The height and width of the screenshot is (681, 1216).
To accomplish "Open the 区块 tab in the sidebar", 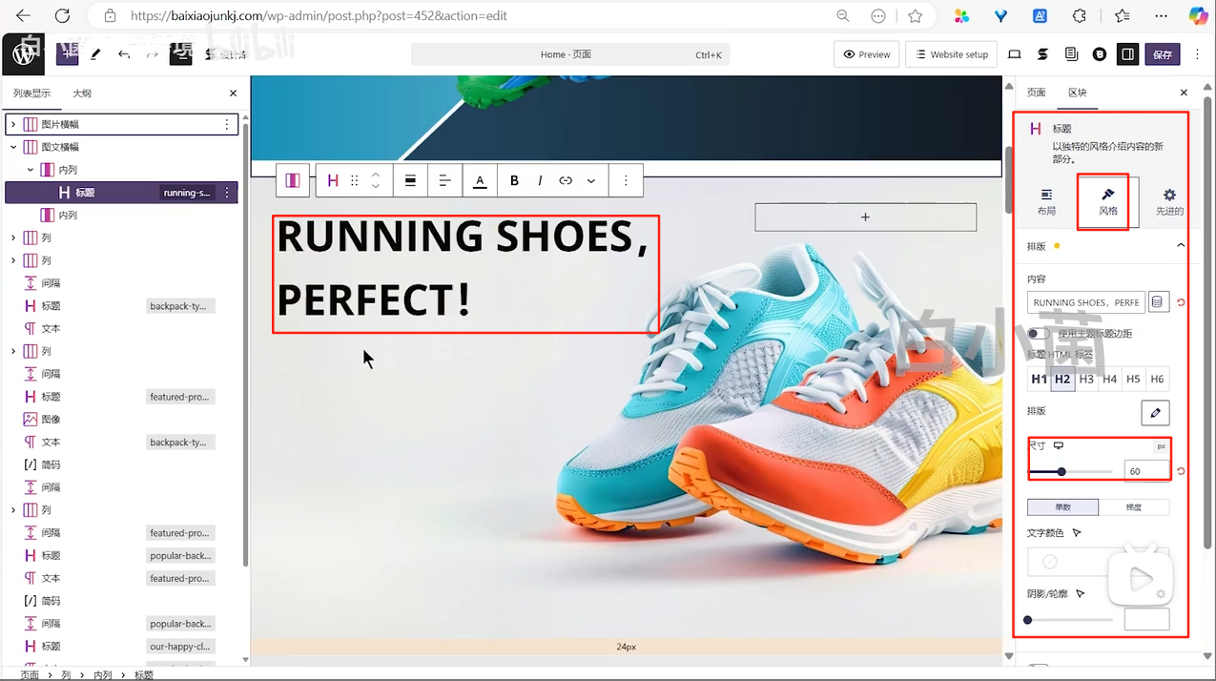I will [x=1077, y=93].
